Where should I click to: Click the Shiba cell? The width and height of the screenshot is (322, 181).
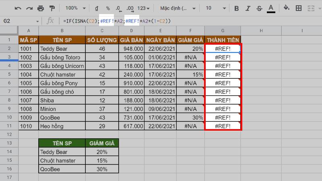[x=62, y=100]
